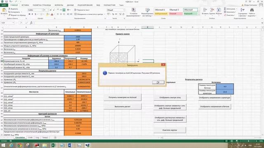This screenshot has width=264, height=148.
Task: Toggle bold formatting in font group
Action: (x=29, y=14)
